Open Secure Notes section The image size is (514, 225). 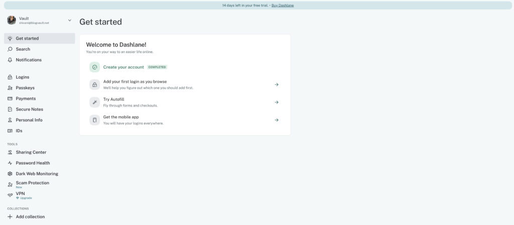pos(39,109)
